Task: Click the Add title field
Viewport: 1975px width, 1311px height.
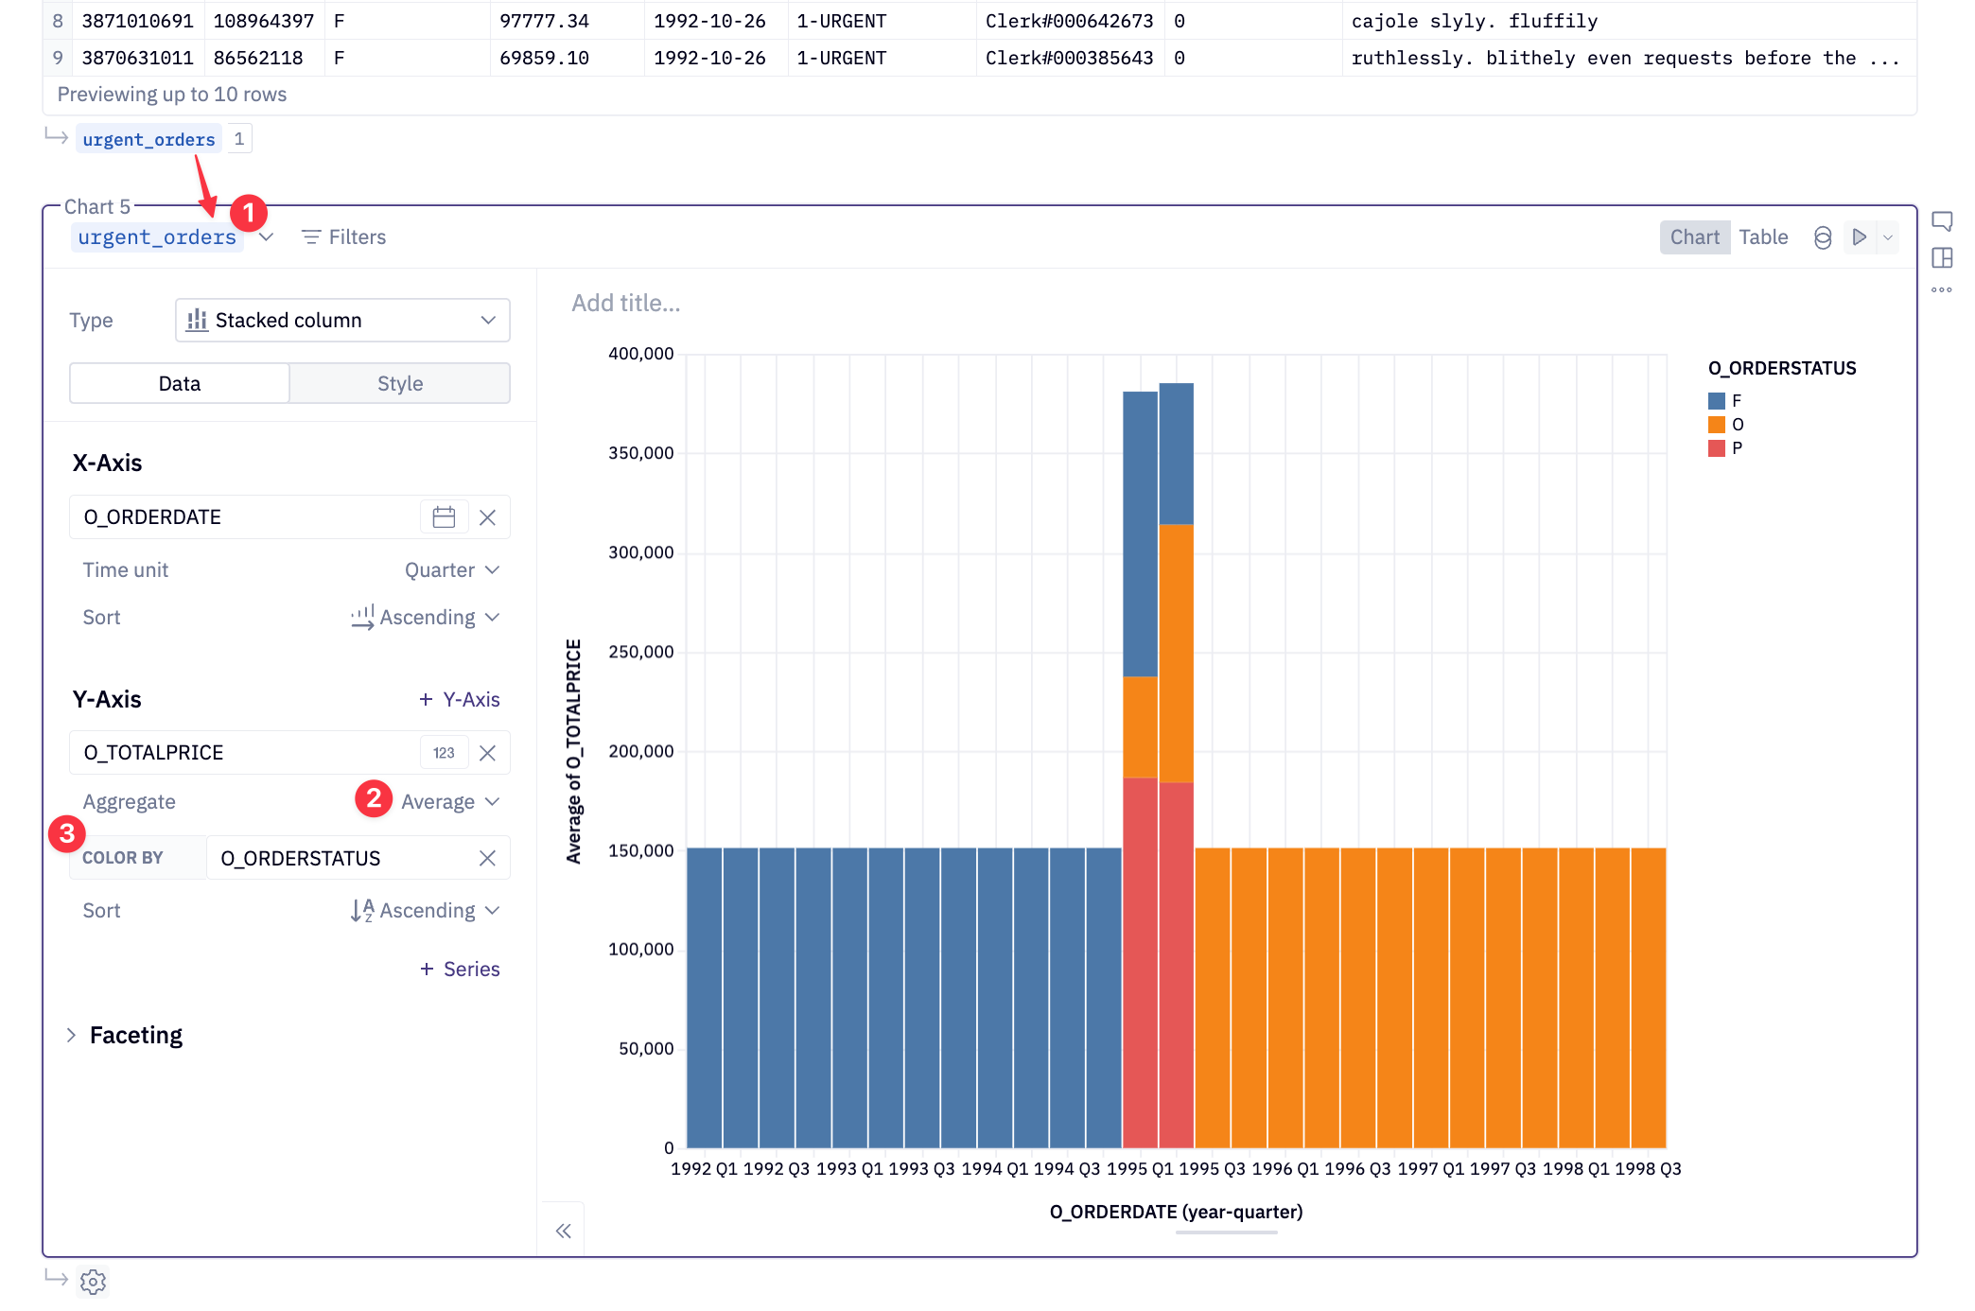Action: (x=625, y=304)
